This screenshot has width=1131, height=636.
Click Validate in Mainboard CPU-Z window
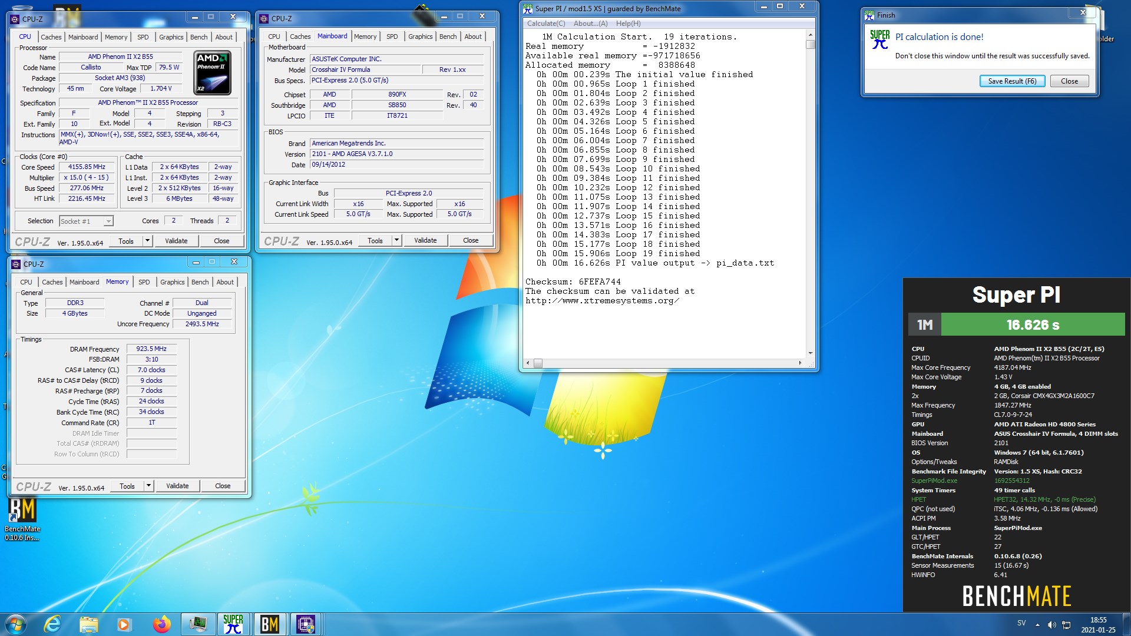425,240
